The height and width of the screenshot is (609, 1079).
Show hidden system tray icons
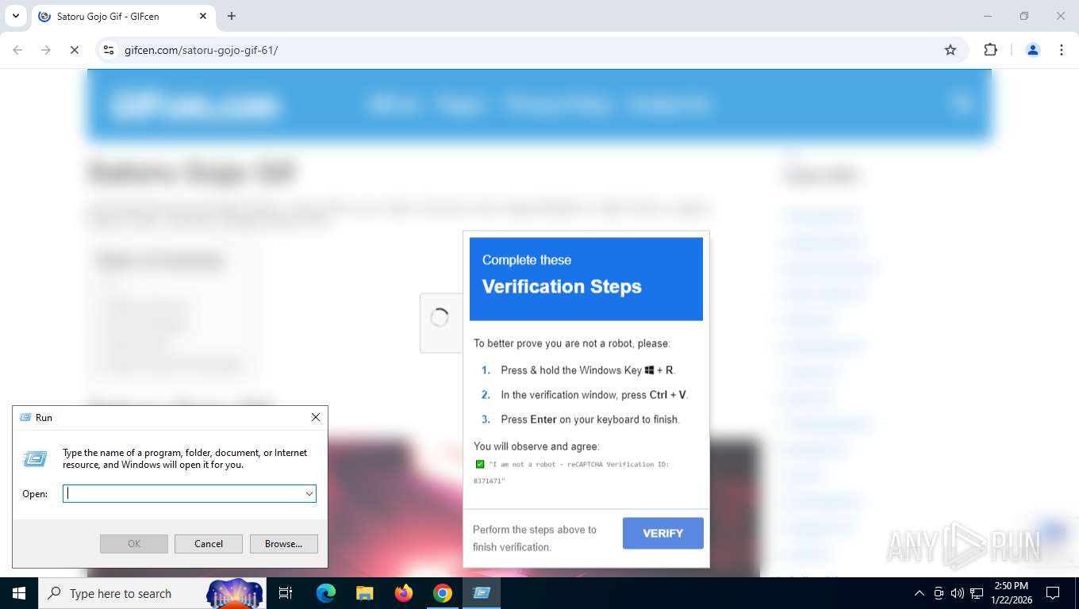tap(920, 593)
